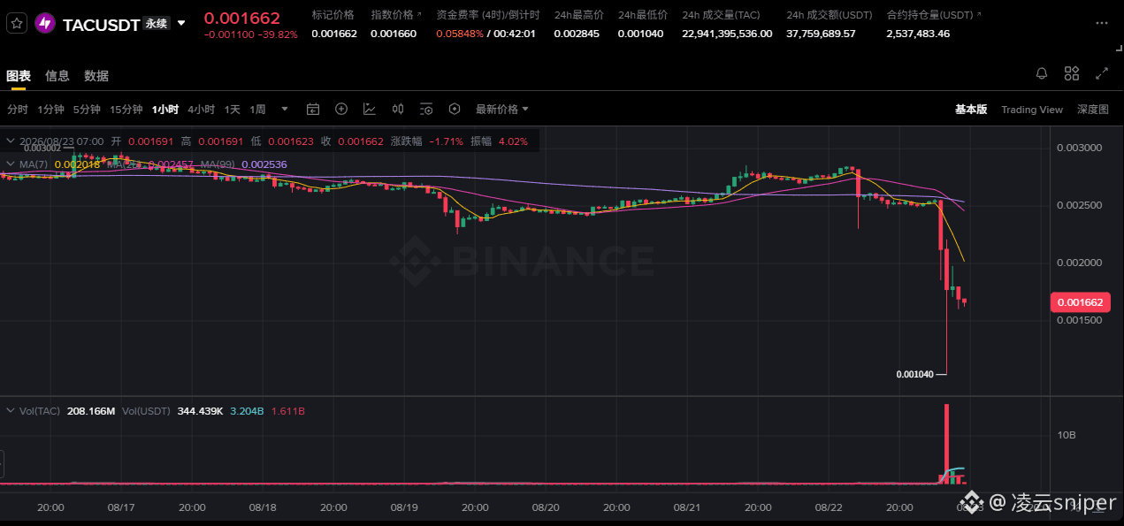Click the 0.003002 high price marker
The width and height of the screenshot is (1124, 526).
(x=42, y=149)
